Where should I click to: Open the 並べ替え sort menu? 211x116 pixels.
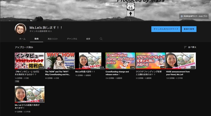(190, 47)
